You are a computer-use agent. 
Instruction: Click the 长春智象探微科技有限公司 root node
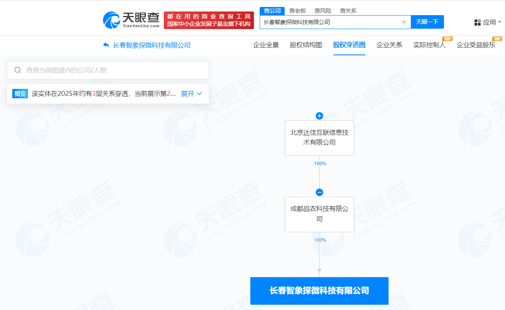pos(319,291)
